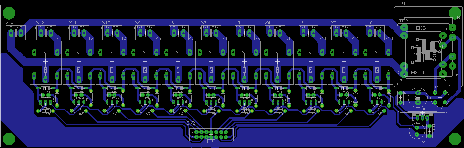The width and height of the screenshot is (464, 148).
Task: Select the X11 terminal block
Action: click(79, 33)
